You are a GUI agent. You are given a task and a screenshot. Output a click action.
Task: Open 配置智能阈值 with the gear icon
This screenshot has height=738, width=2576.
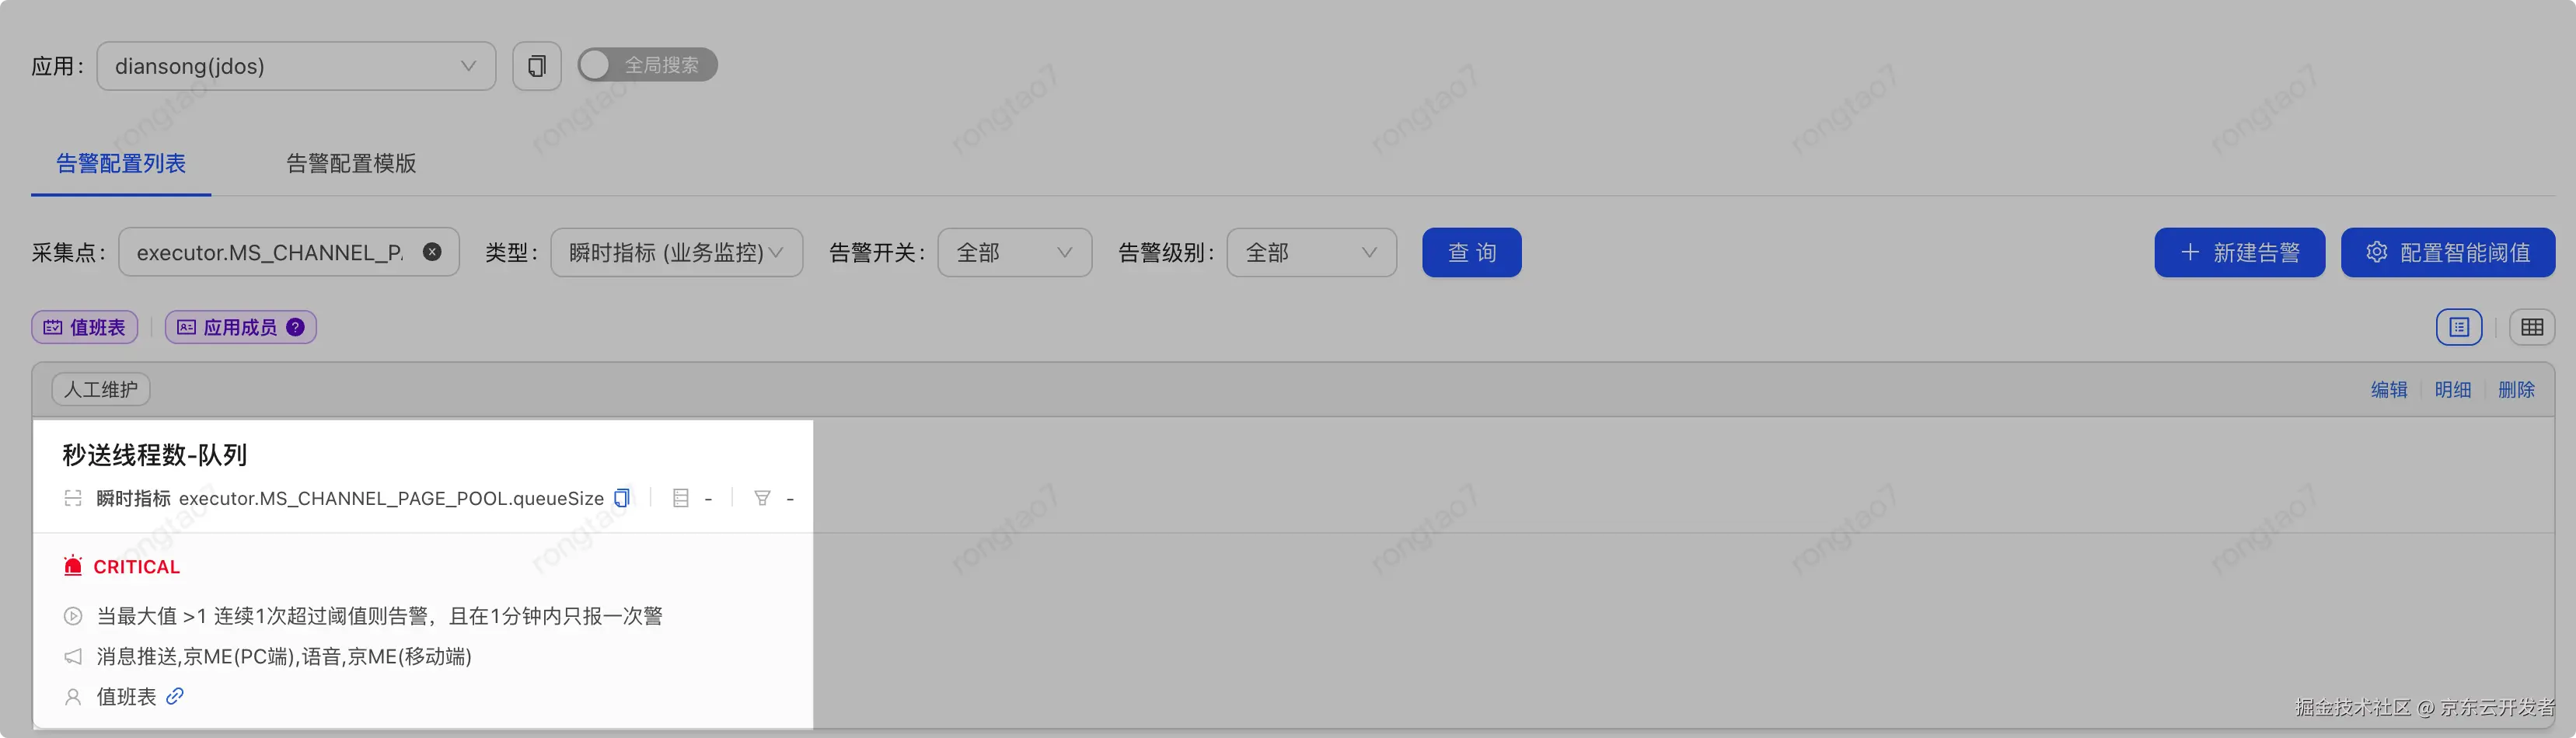[2447, 252]
